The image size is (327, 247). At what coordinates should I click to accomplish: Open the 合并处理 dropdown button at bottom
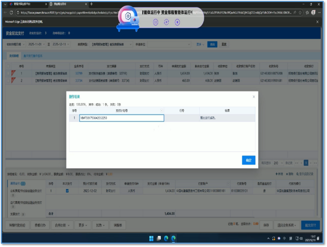tap(62, 225)
